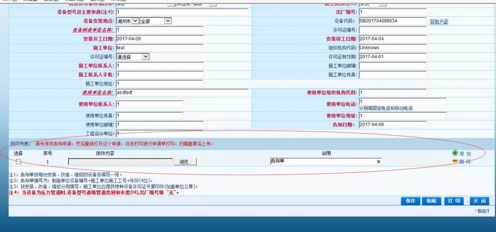Focus the 施工单位 field containing test

(x=159, y=48)
